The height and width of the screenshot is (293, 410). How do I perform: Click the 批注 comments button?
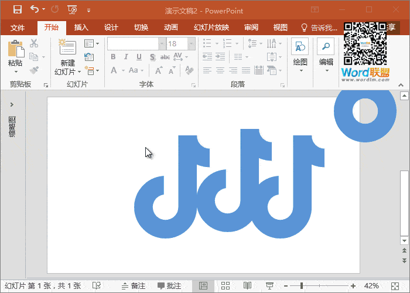tap(169, 286)
